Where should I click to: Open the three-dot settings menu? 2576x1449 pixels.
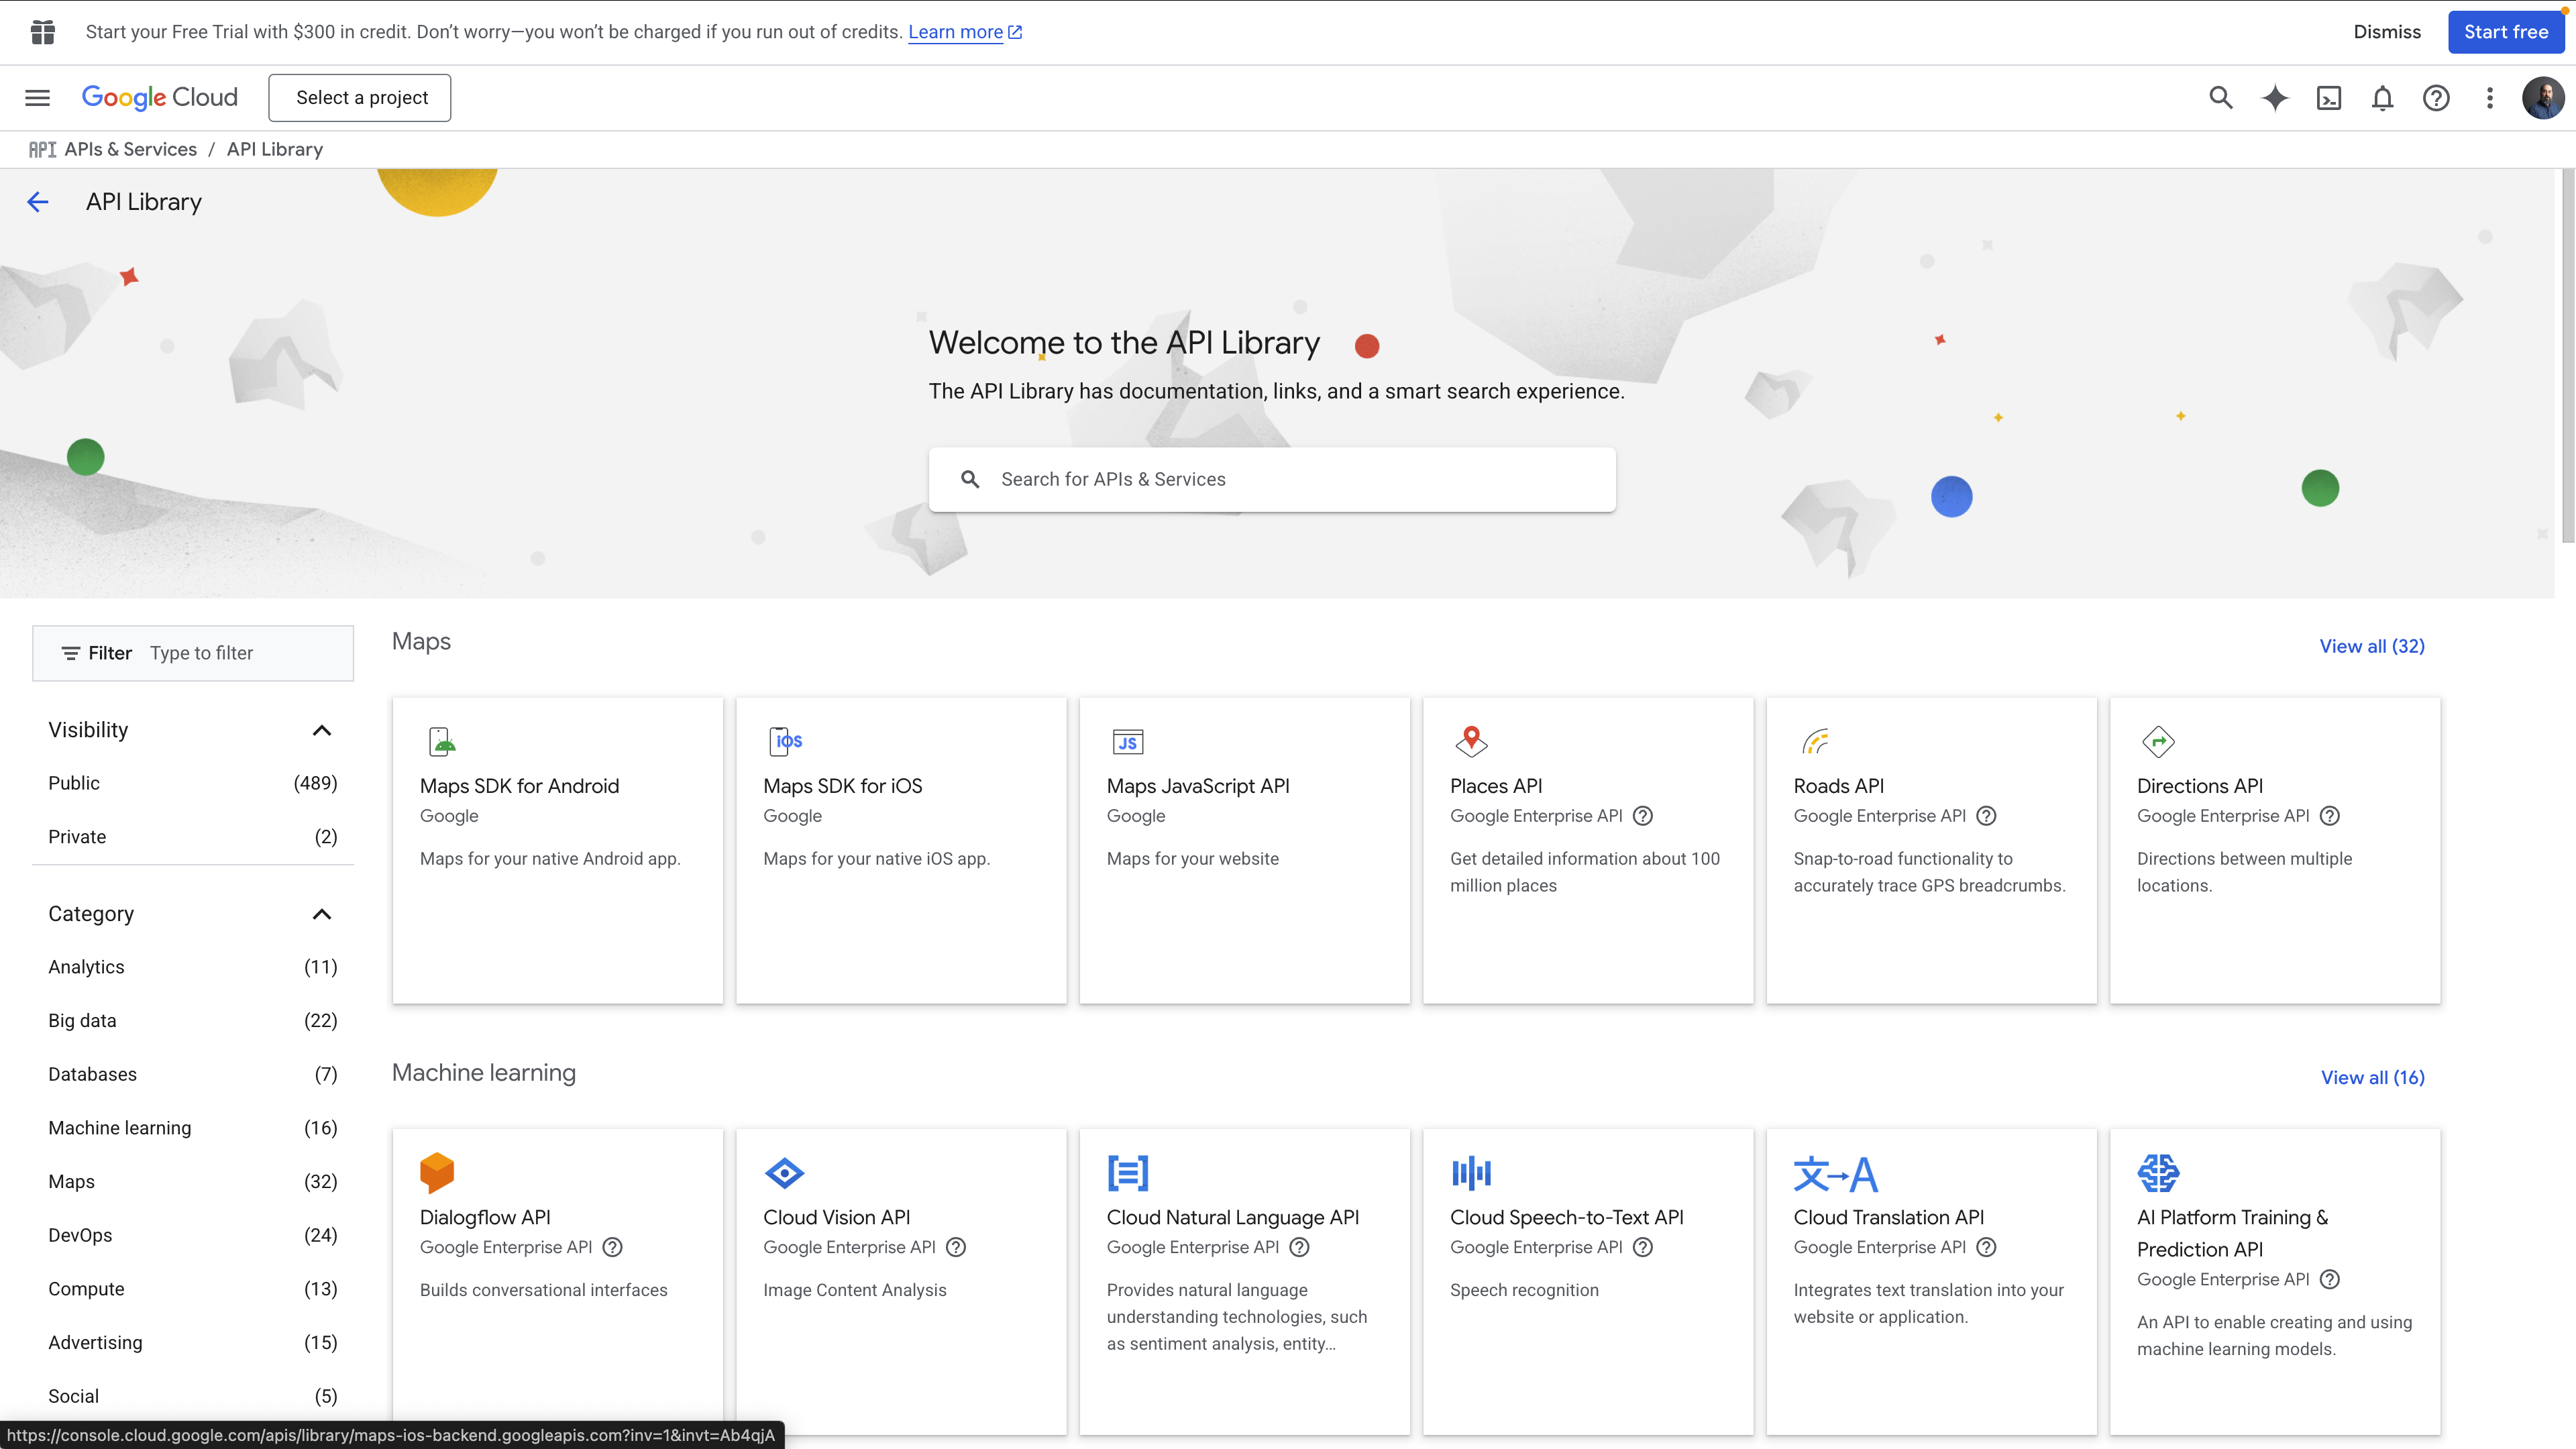point(2490,98)
